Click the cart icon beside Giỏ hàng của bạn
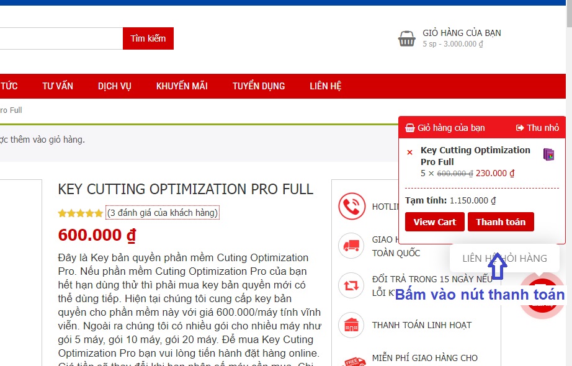This screenshot has width=572, height=366. click(x=409, y=127)
